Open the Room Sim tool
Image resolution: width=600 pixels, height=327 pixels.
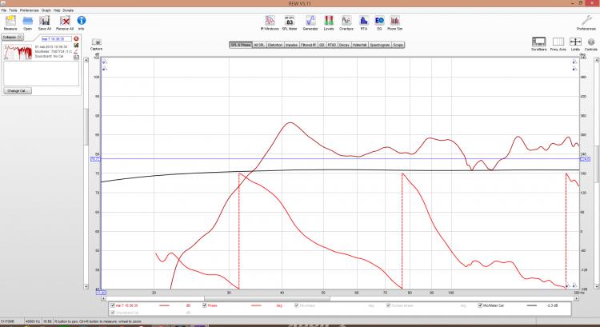(394, 22)
